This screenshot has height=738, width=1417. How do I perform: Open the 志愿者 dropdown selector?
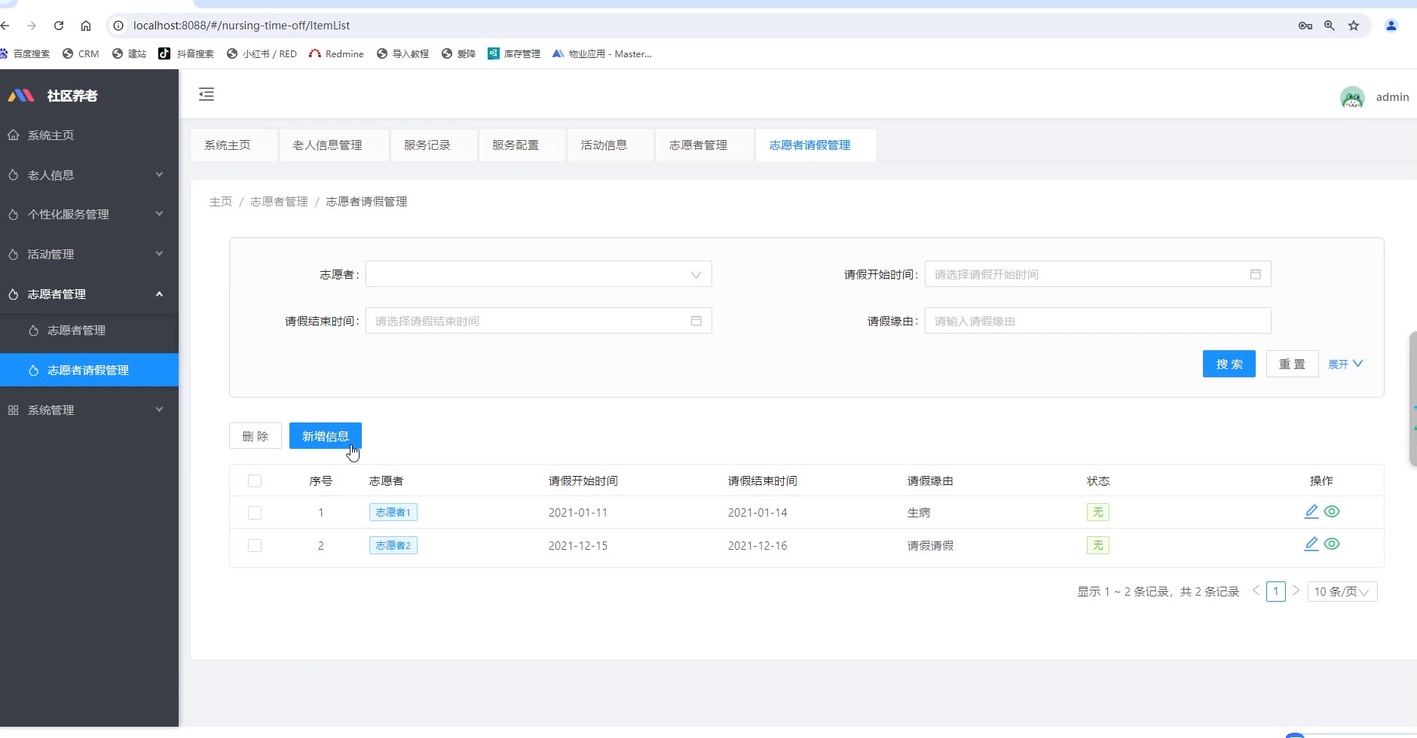click(x=539, y=274)
